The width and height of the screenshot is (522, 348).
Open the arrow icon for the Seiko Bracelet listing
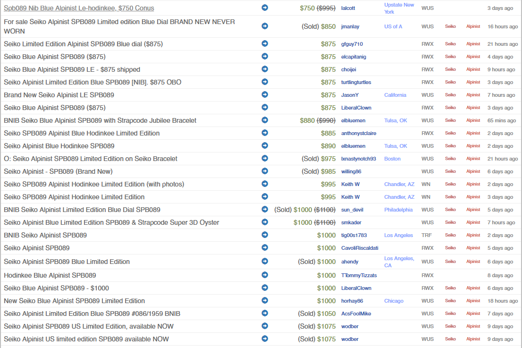pyautogui.click(x=265, y=158)
